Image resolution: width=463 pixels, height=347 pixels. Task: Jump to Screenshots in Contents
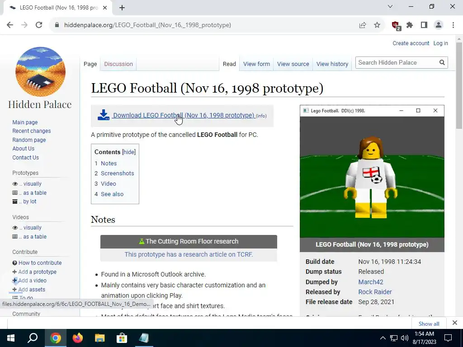coord(118,173)
